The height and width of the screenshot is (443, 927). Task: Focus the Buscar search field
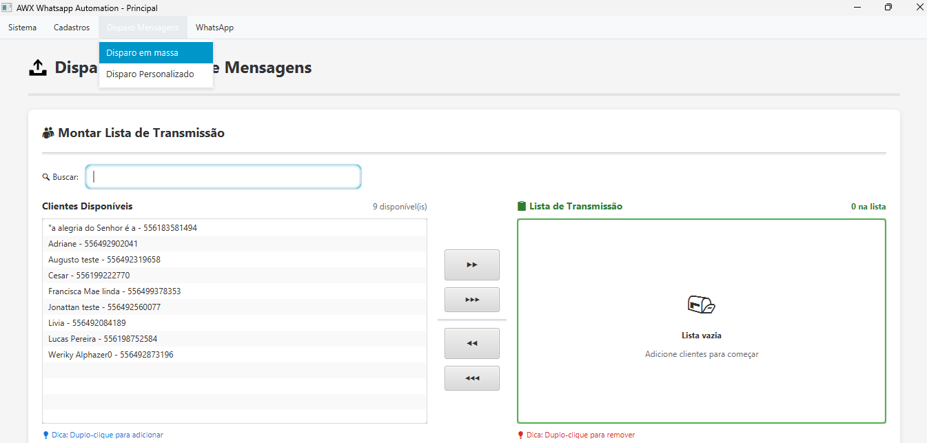(x=223, y=177)
